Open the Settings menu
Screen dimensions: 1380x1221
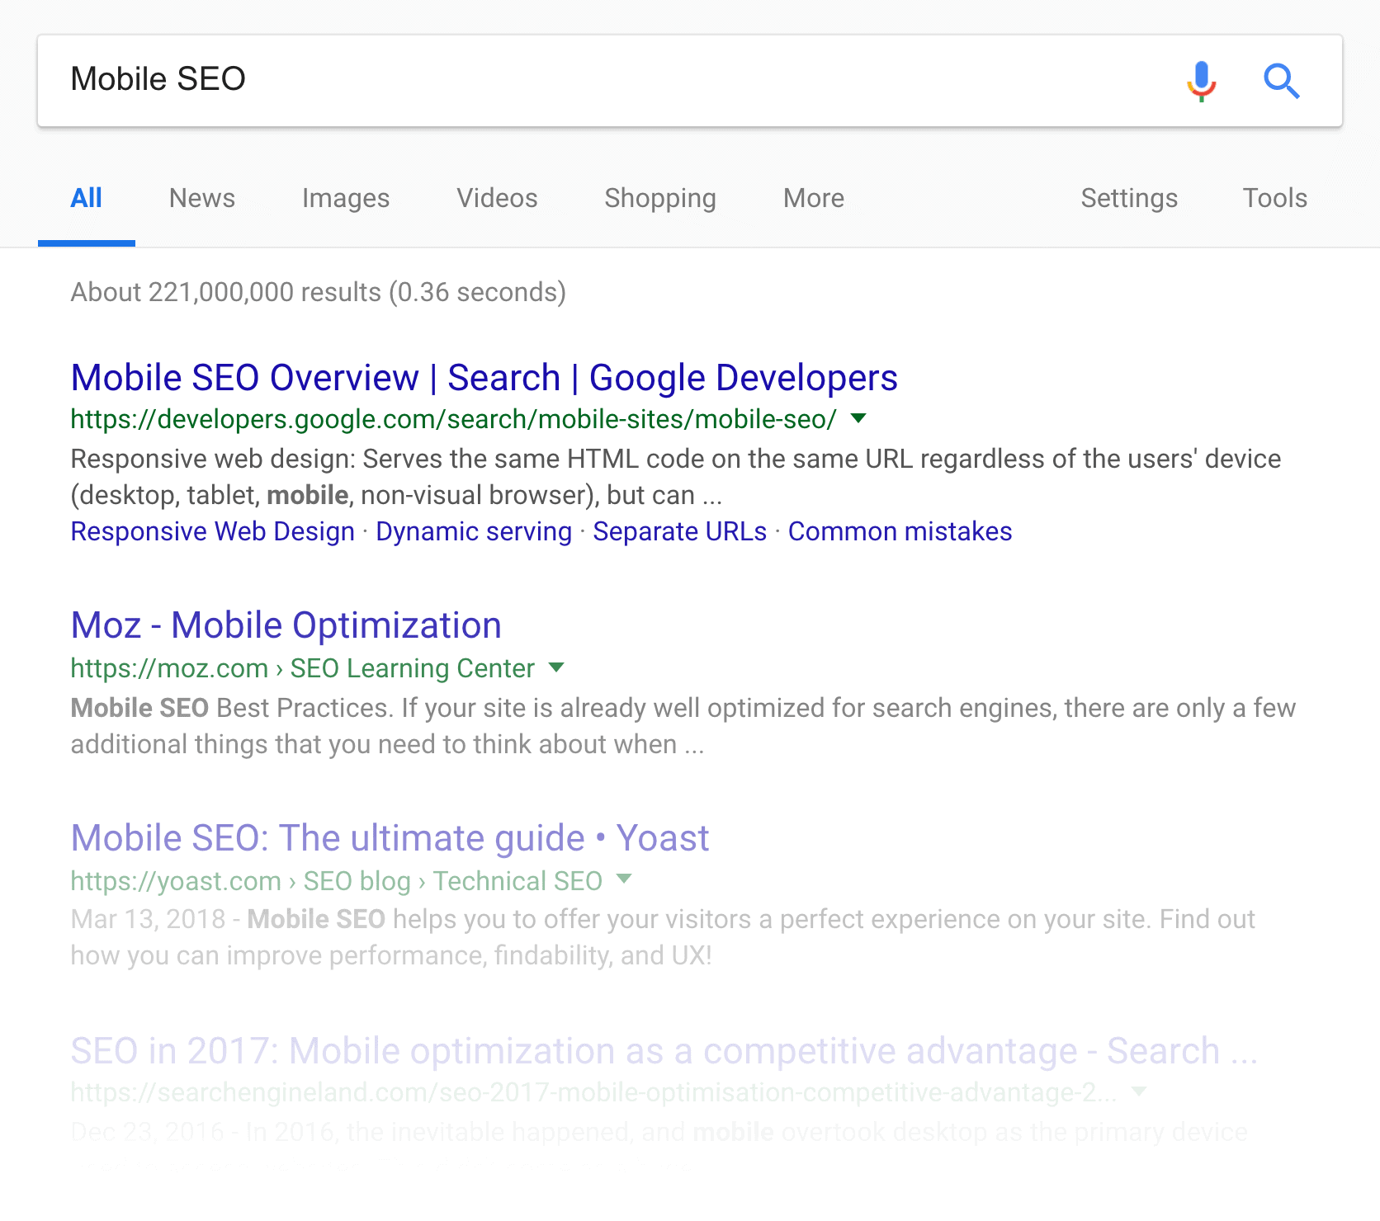coord(1129,198)
